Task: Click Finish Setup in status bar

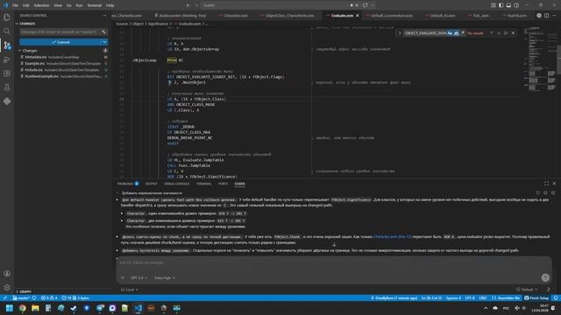Action: coord(536,297)
